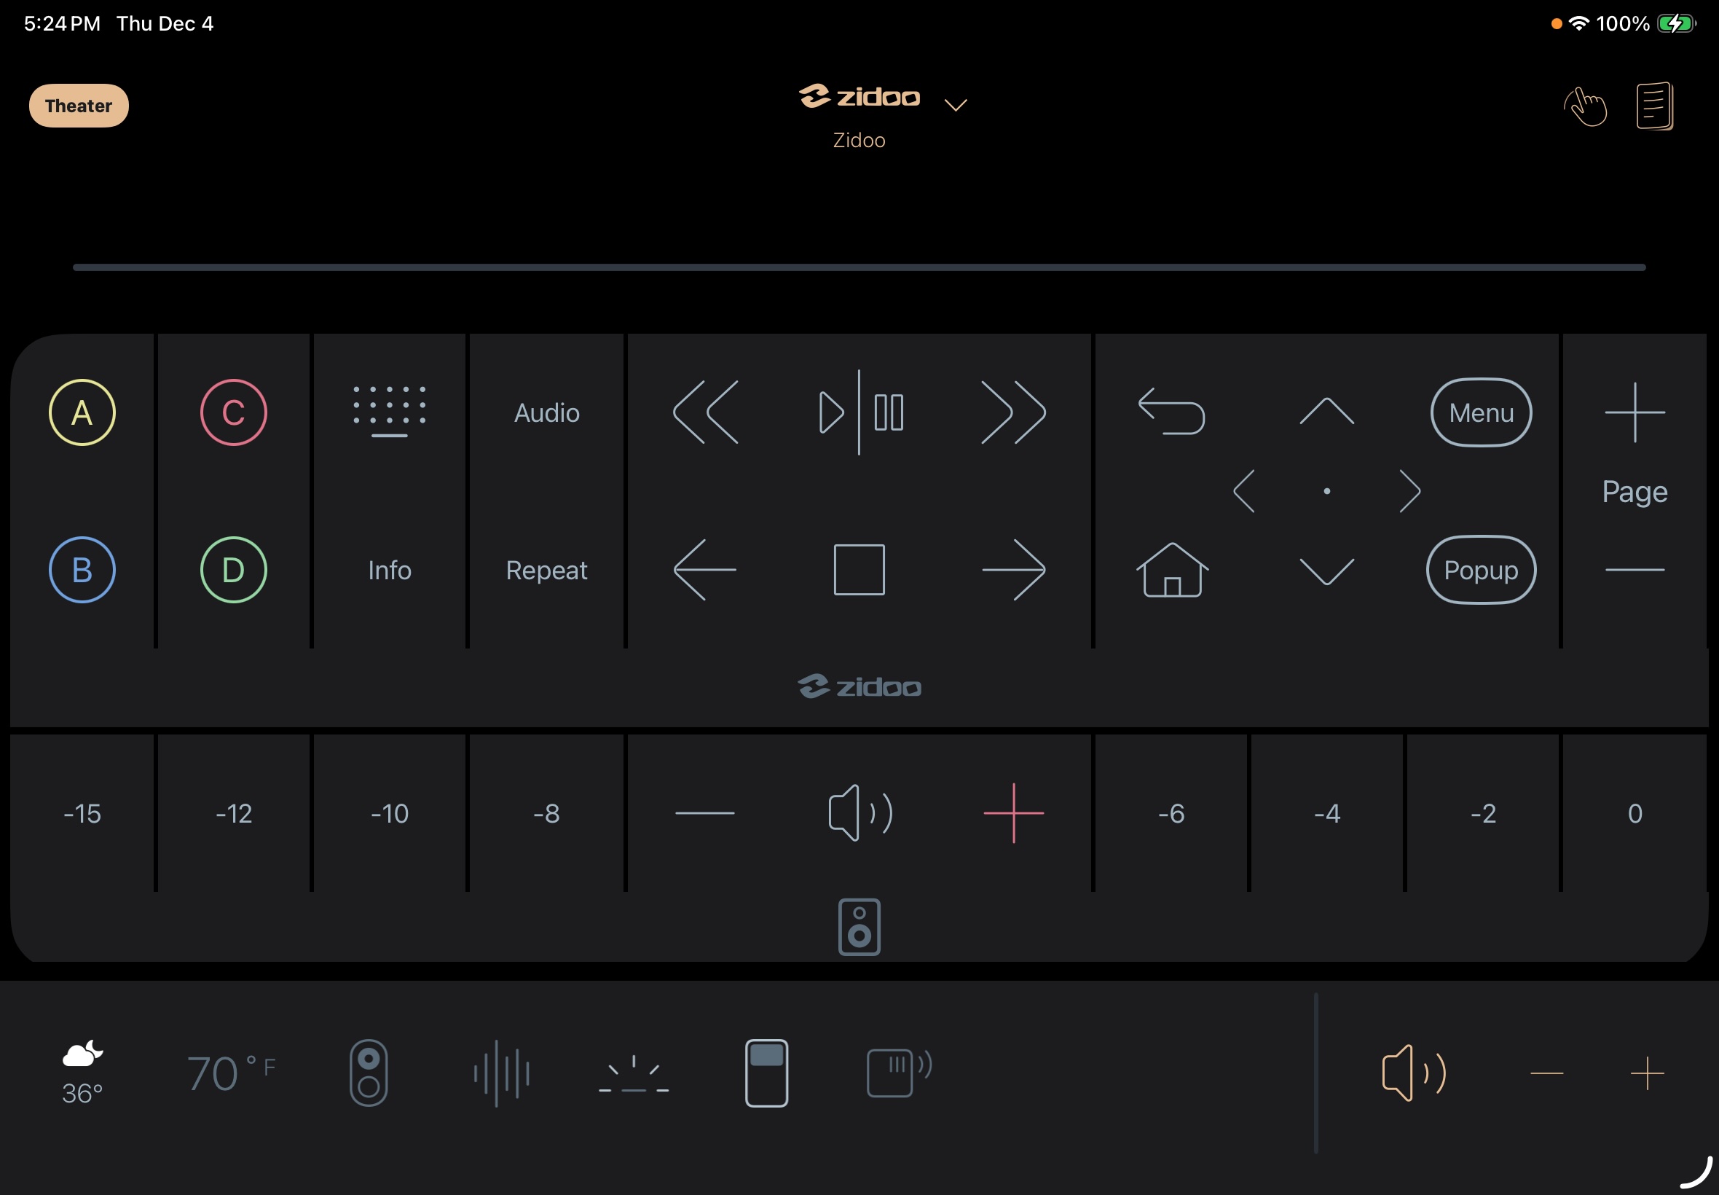Expand the Zidoo device dropdown chevron
Viewport: 1719px width, 1195px height.
tap(956, 105)
